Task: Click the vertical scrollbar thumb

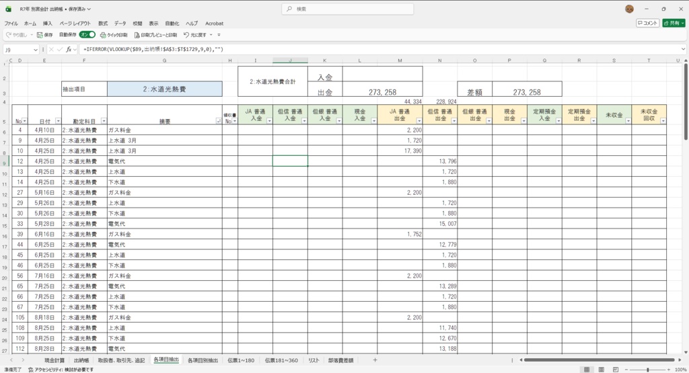Action: (x=686, y=102)
